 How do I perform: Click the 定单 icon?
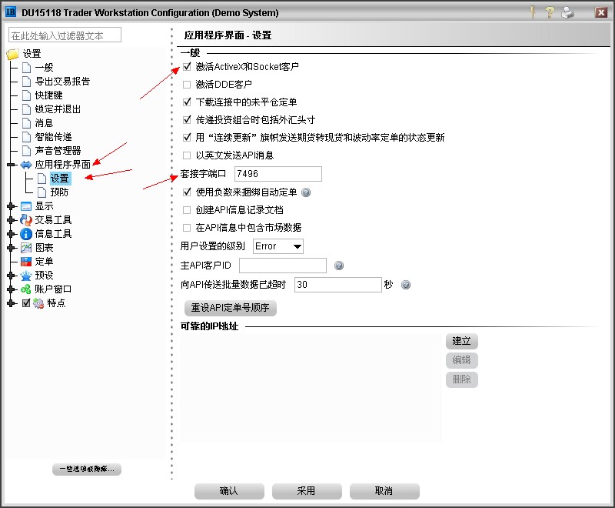pos(26,262)
